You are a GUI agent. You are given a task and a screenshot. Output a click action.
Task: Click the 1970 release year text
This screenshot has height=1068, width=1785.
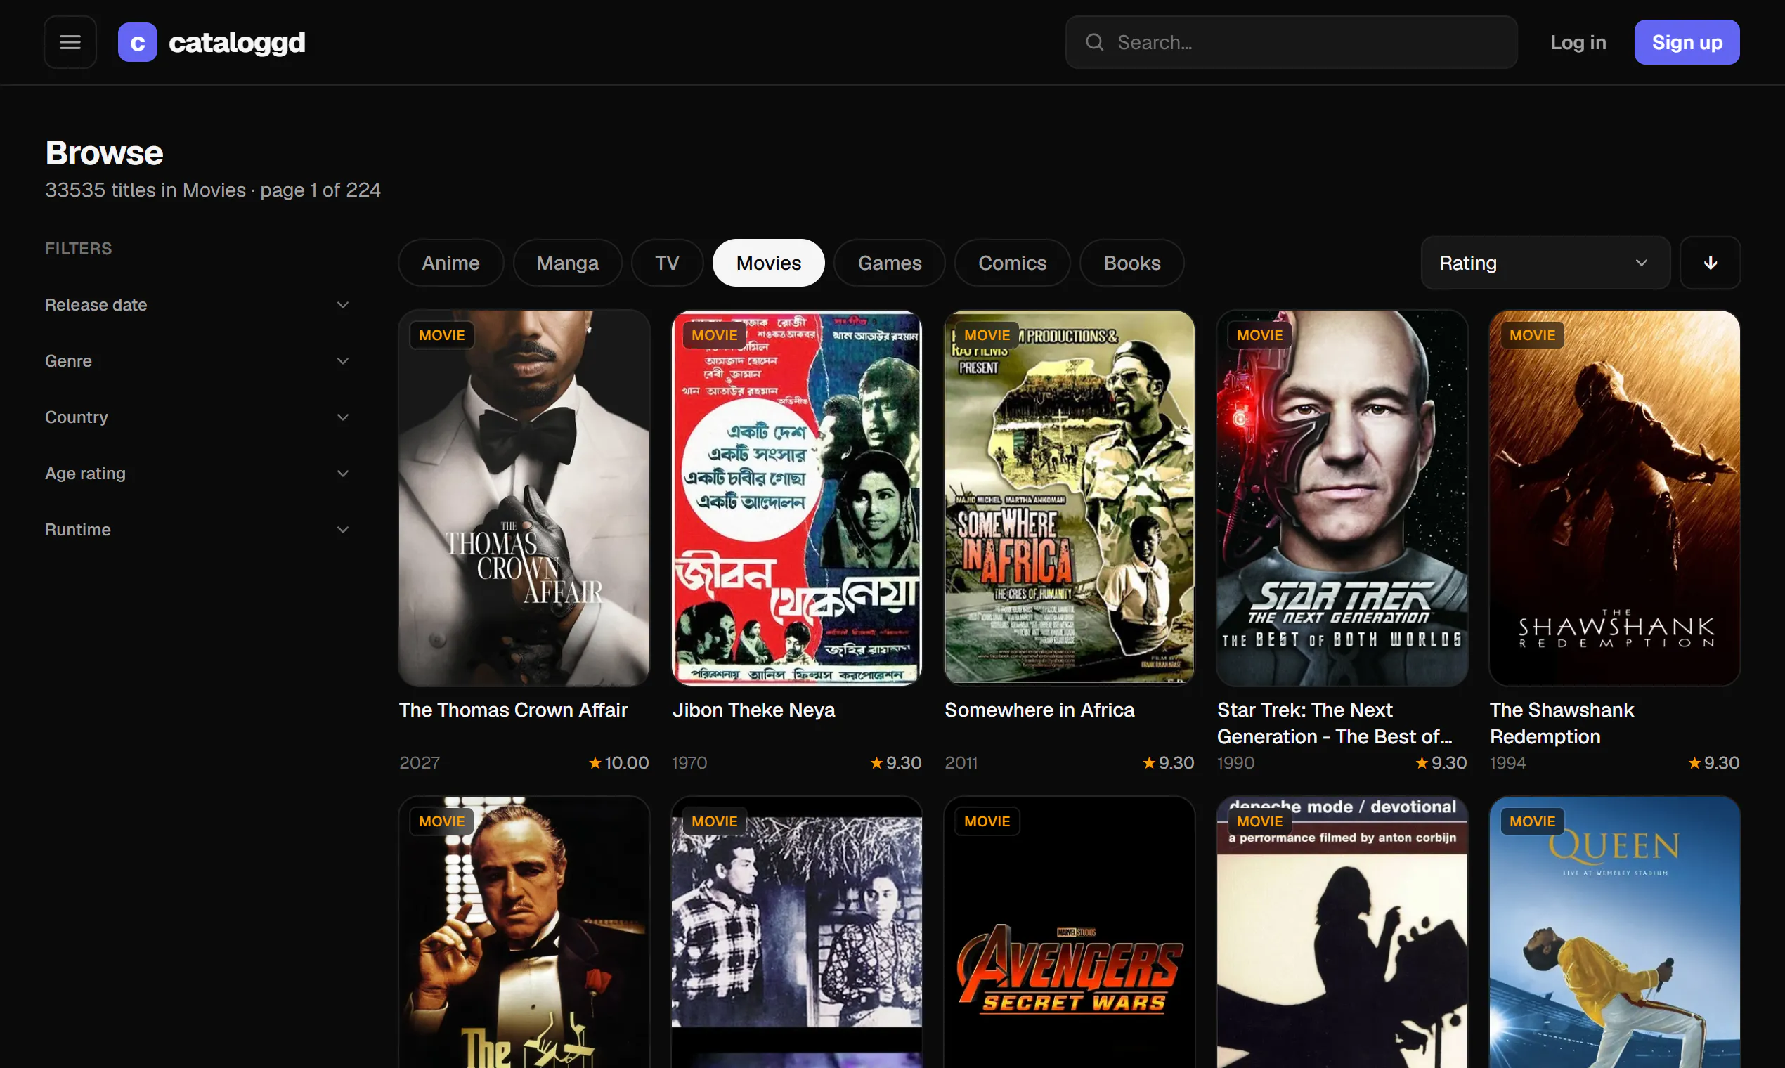(689, 762)
